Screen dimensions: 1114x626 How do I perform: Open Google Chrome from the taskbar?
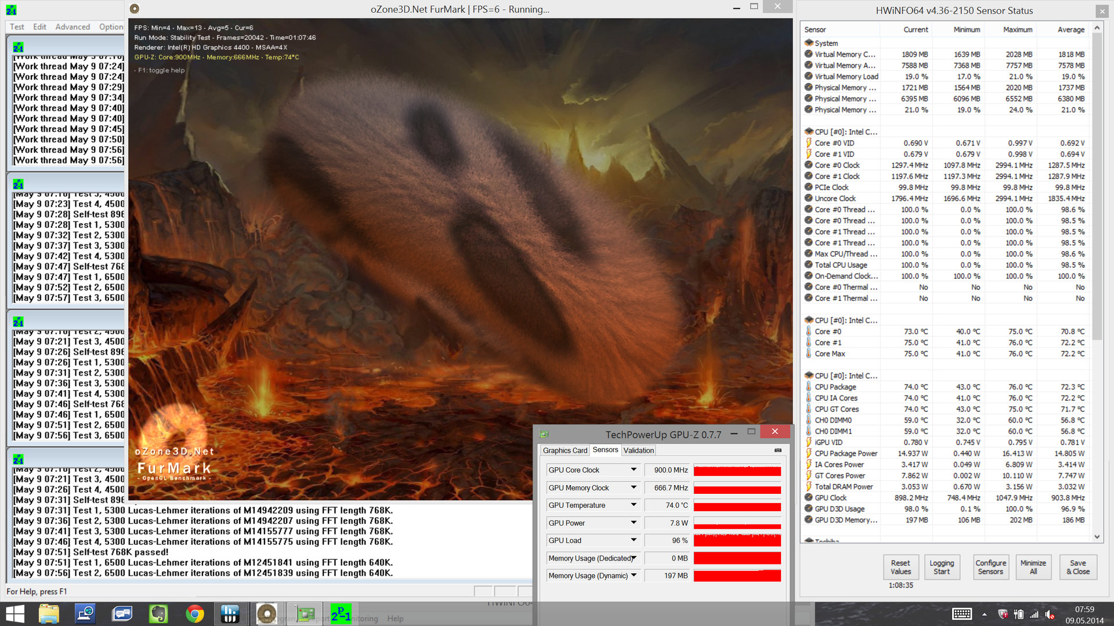[x=194, y=614]
